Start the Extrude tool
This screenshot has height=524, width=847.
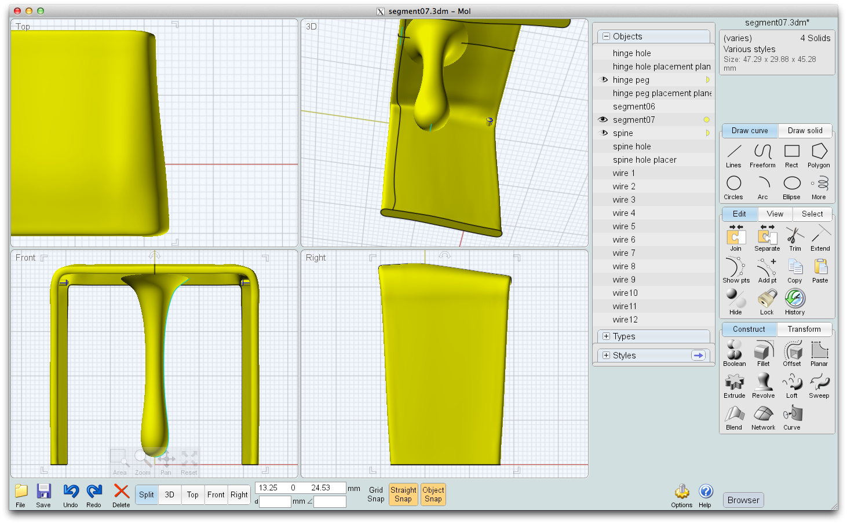pyautogui.click(x=735, y=385)
